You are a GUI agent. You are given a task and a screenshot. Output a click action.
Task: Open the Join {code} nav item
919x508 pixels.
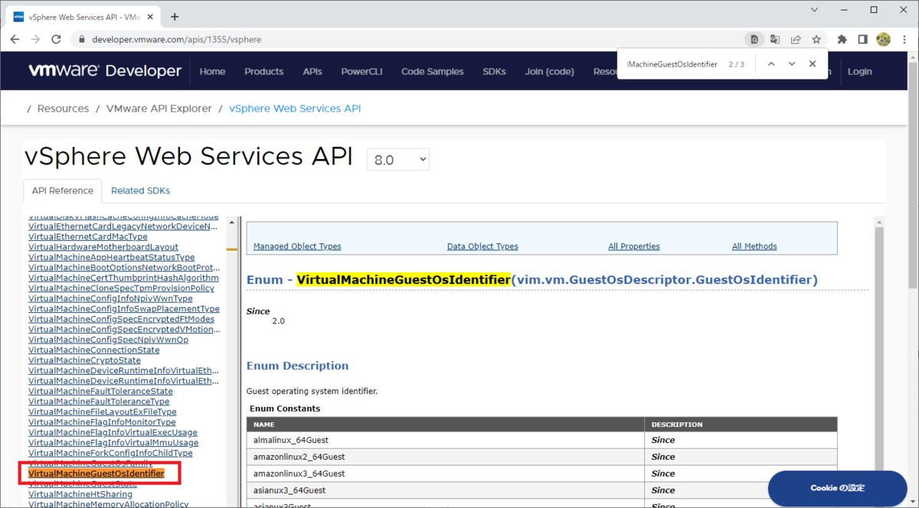[549, 71]
